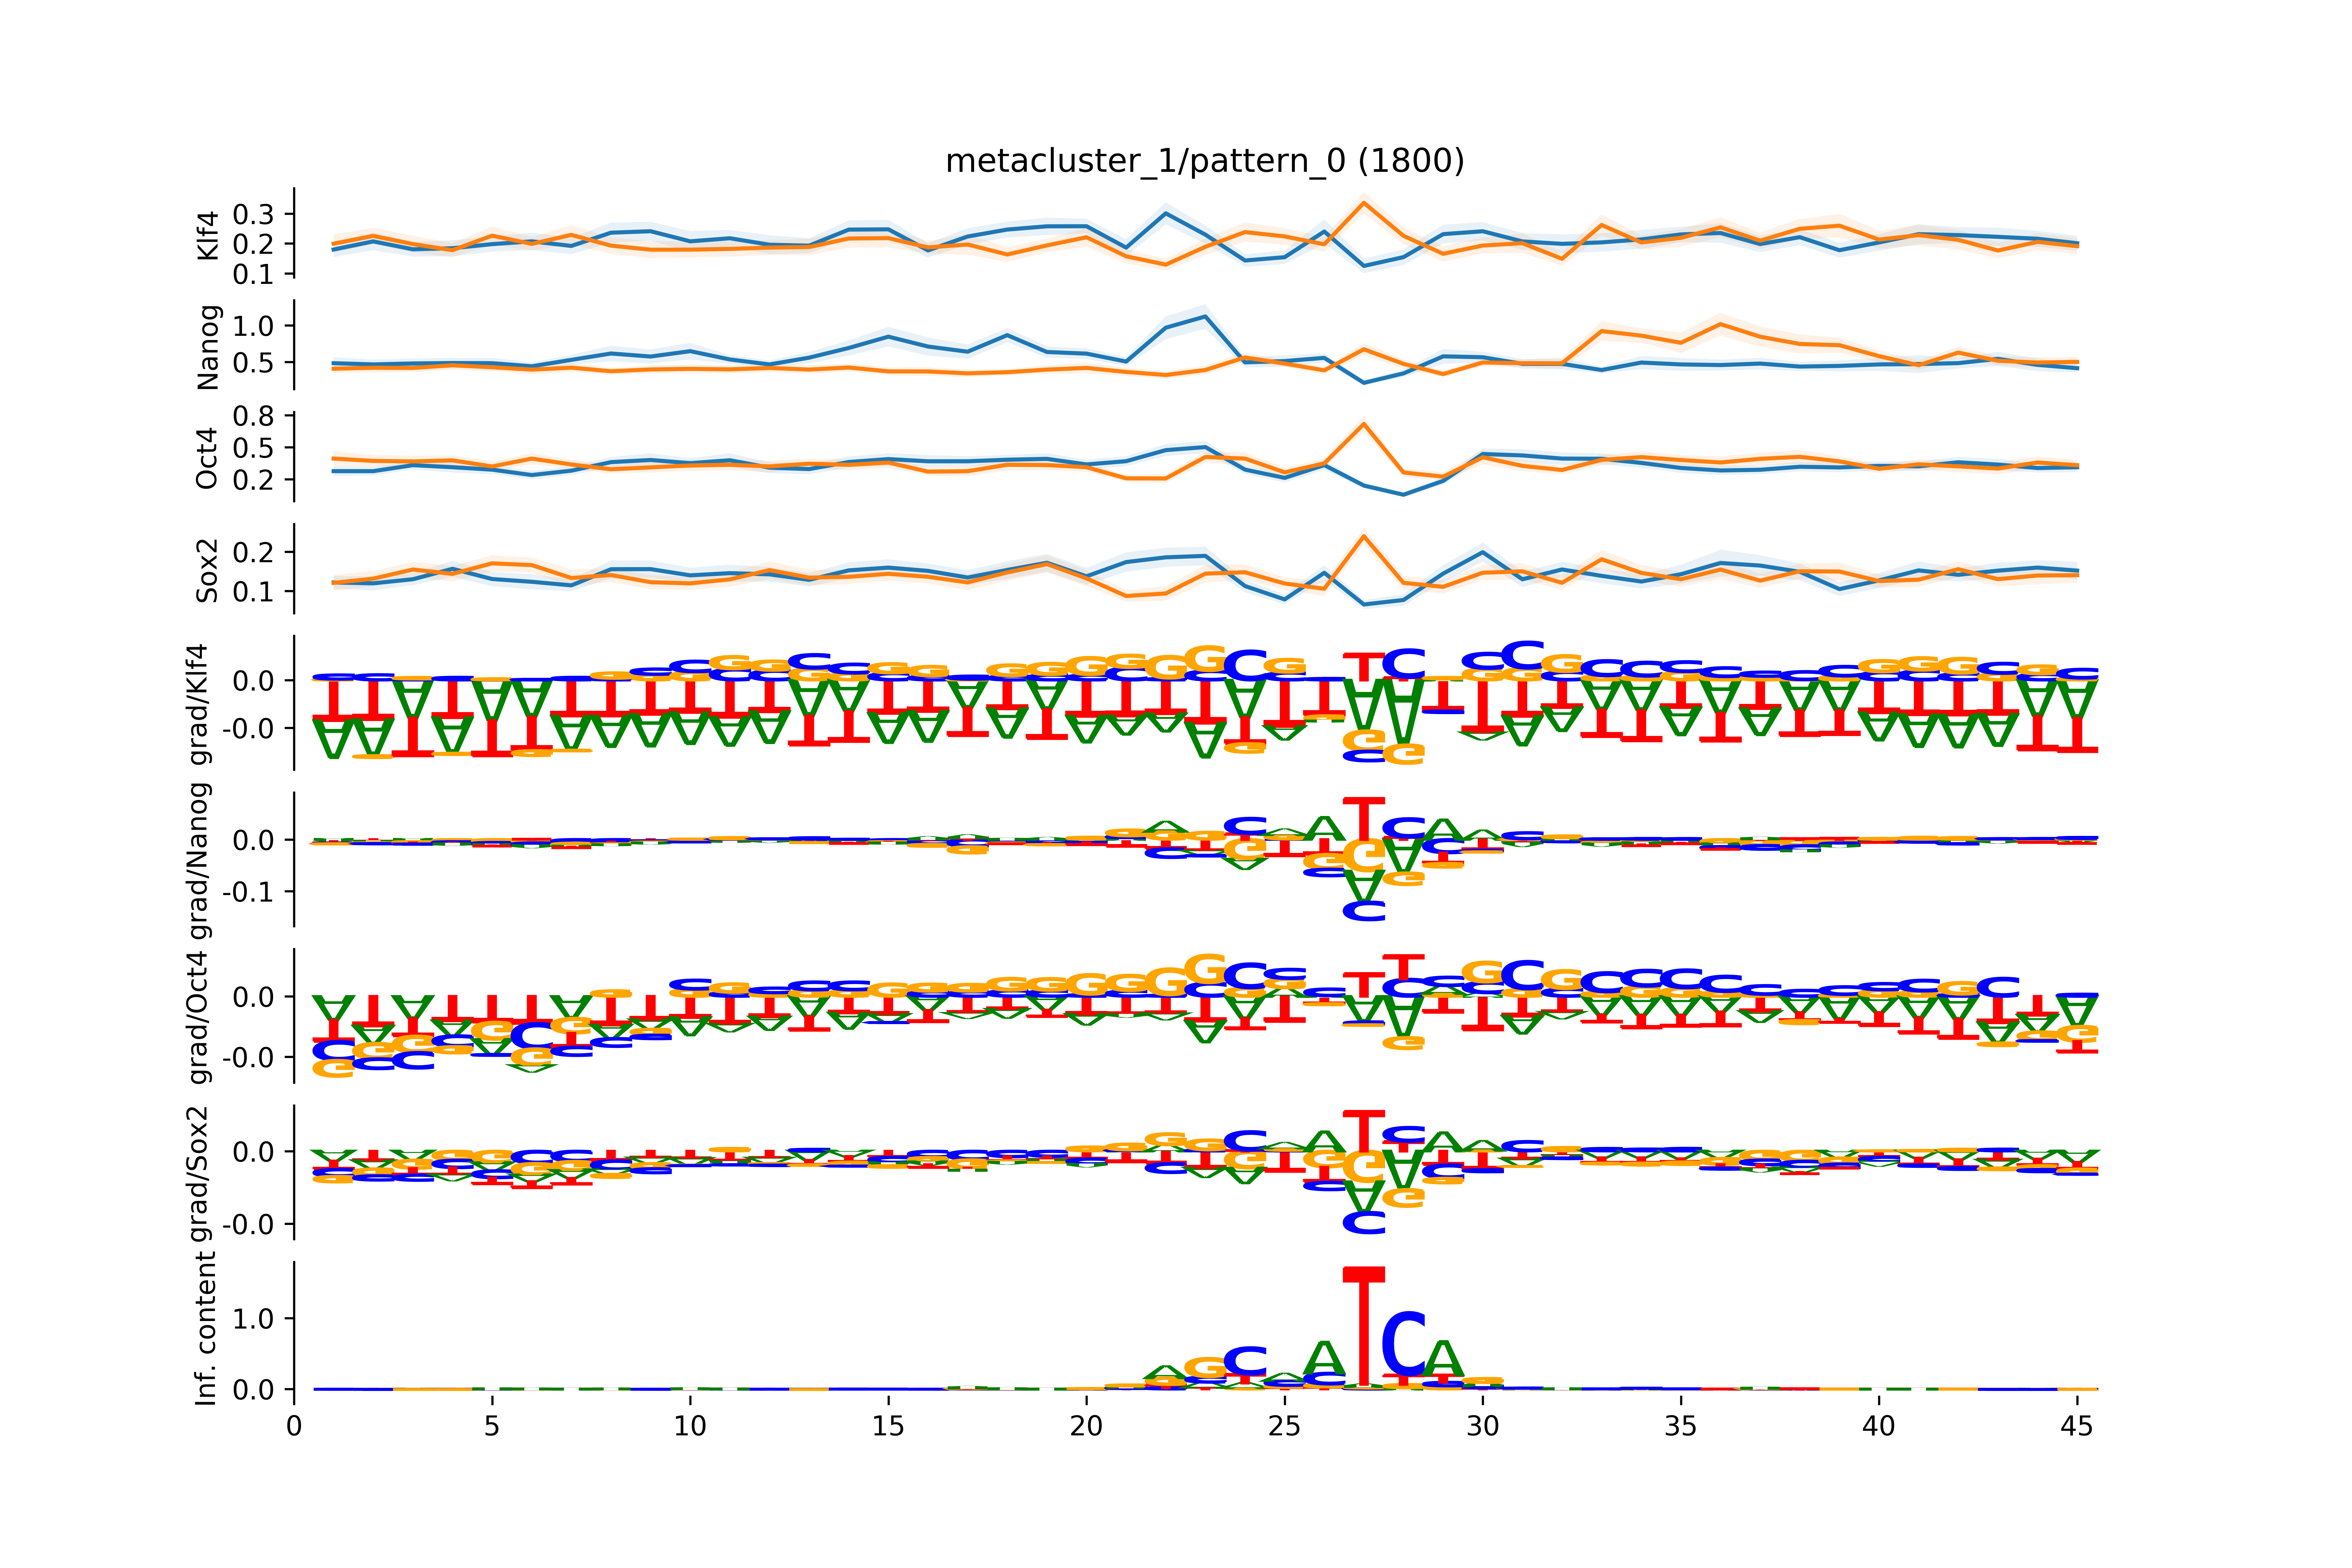Click x-axis tick label 0
Viewport: 2352px width, 1568px height.
point(294,1426)
